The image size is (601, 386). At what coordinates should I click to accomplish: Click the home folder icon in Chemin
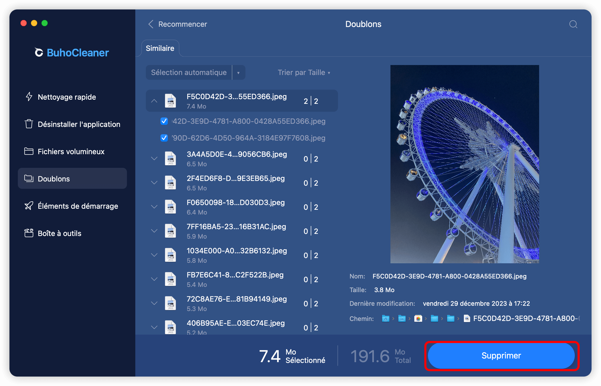385,319
